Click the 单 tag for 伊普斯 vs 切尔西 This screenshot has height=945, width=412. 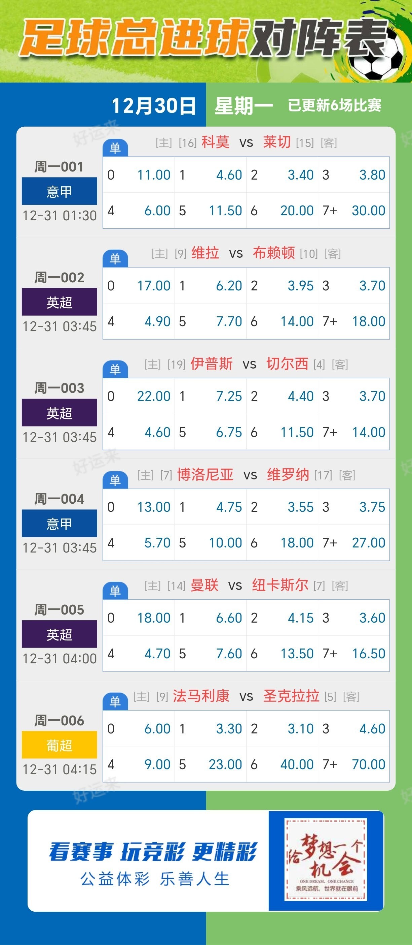115,370
